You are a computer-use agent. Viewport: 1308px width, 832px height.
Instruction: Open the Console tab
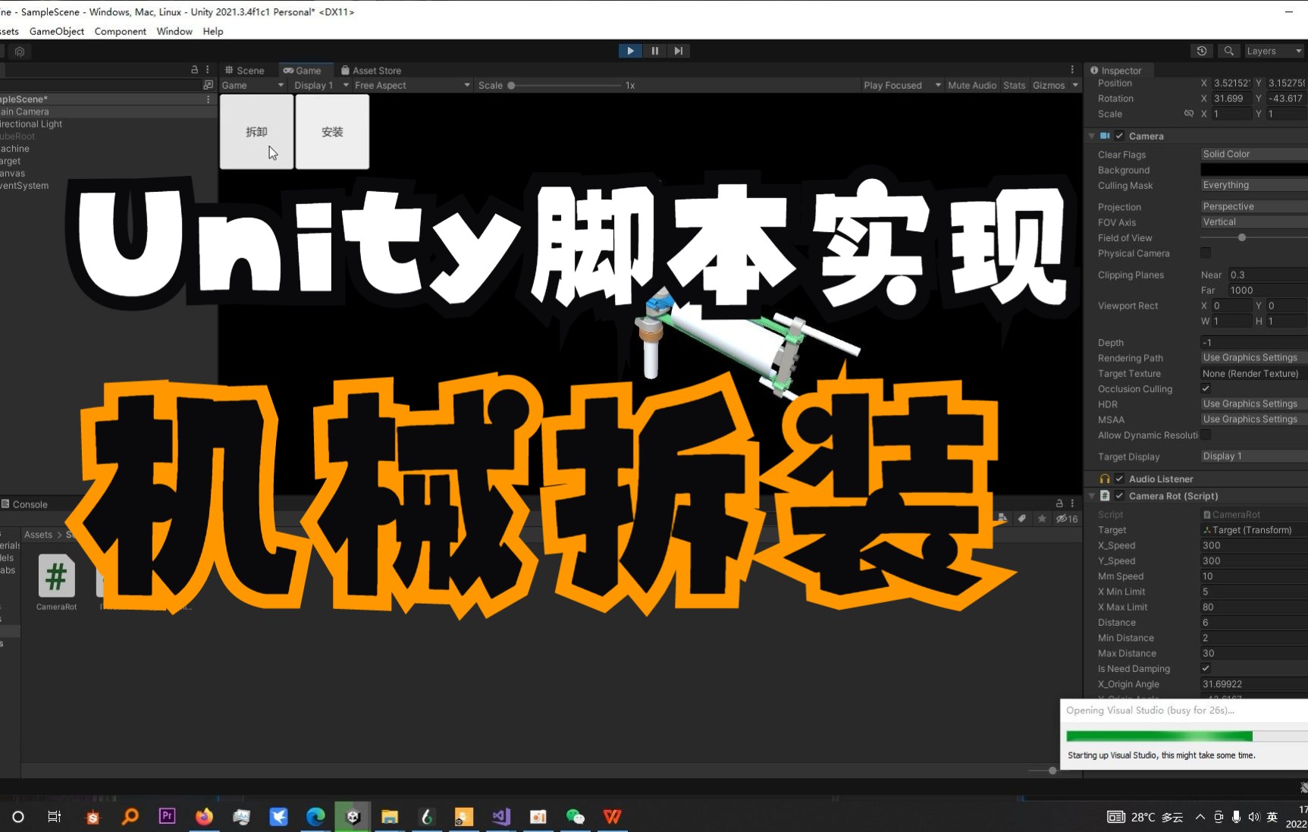click(25, 504)
